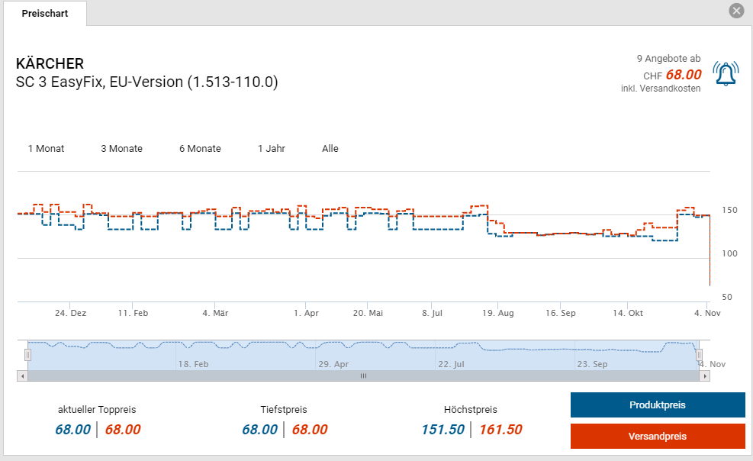Image resolution: width=753 pixels, height=461 pixels.
Task: Click the 9 Angebote ab text
Action: (x=668, y=59)
